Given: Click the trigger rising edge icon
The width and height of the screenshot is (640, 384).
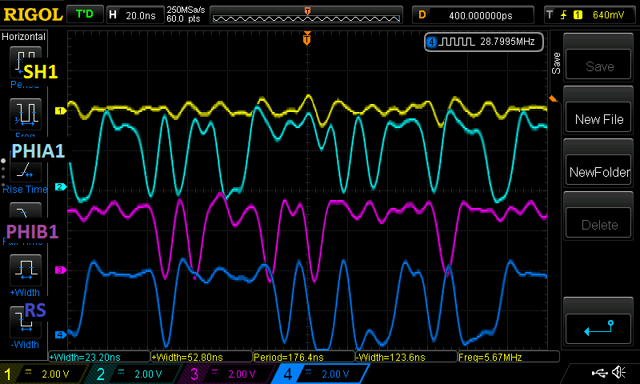Looking at the screenshot, I should [x=563, y=15].
